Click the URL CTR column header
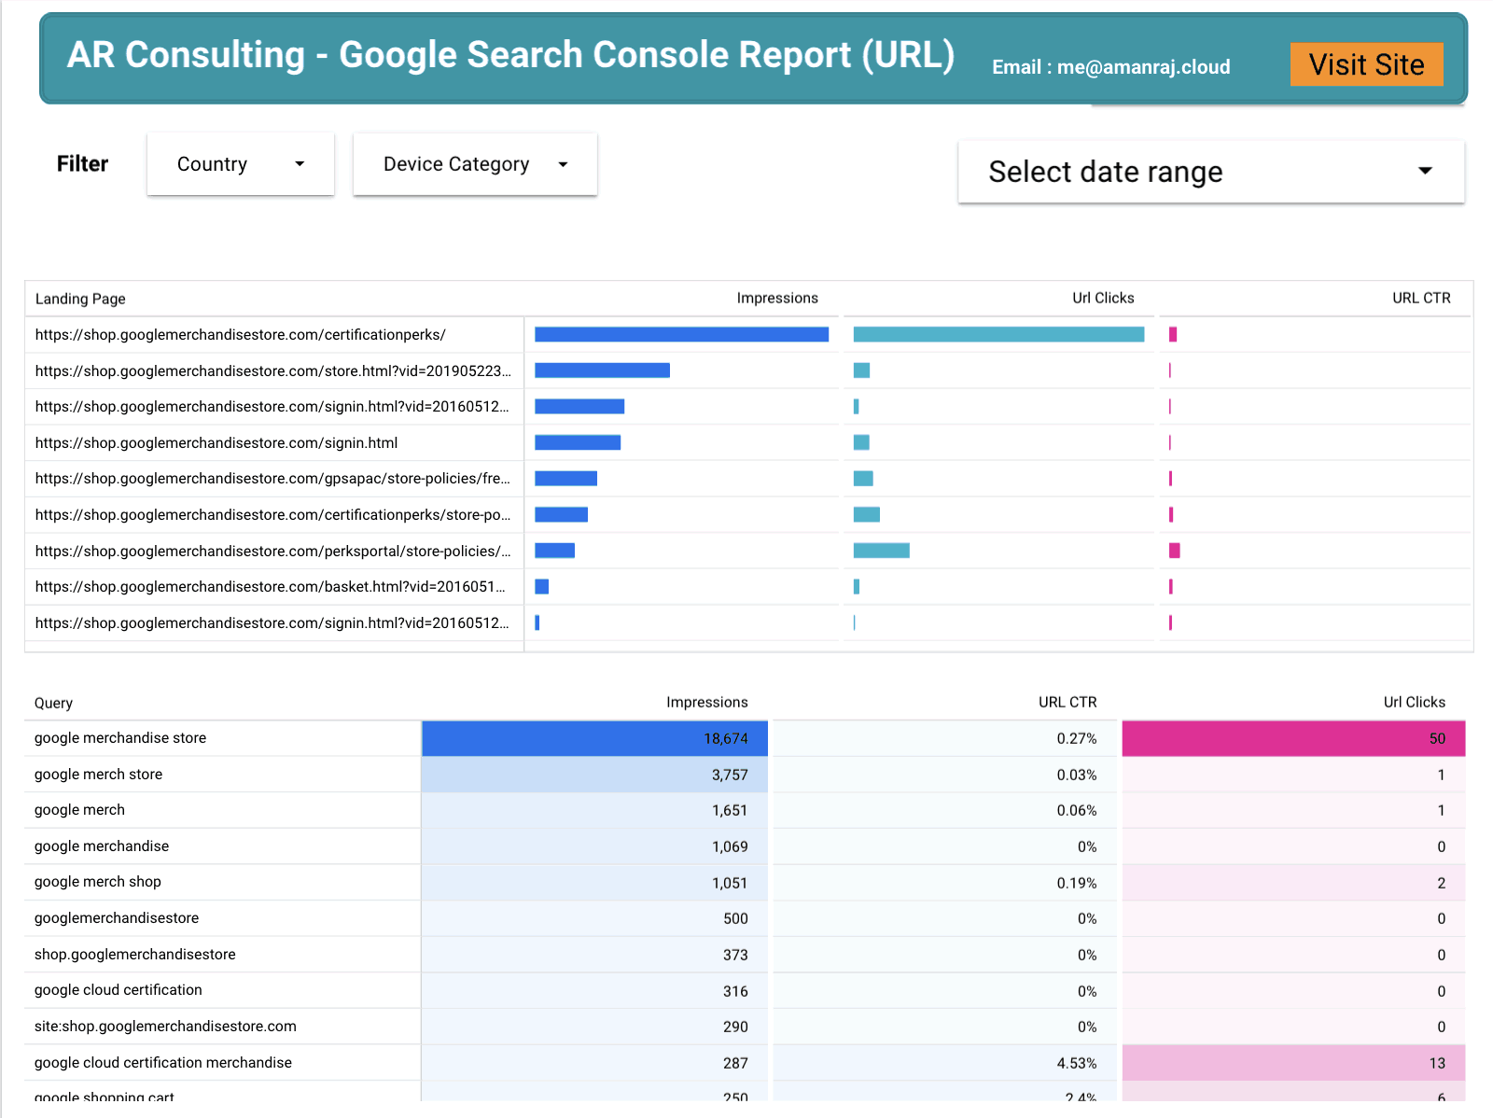This screenshot has width=1493, height=1118. pyautogui.click(x=1420, y=298)
